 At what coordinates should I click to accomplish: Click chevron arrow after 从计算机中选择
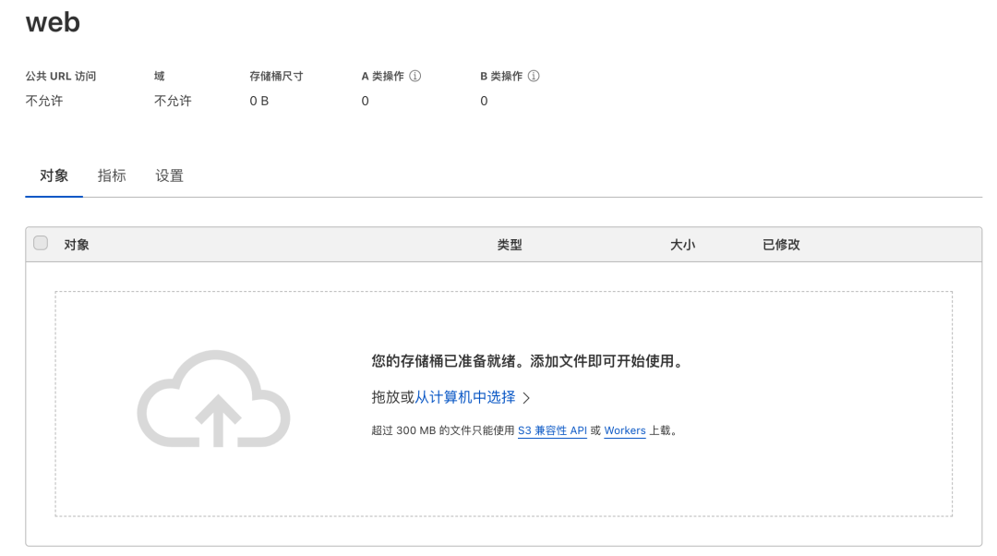pos(526,398)
